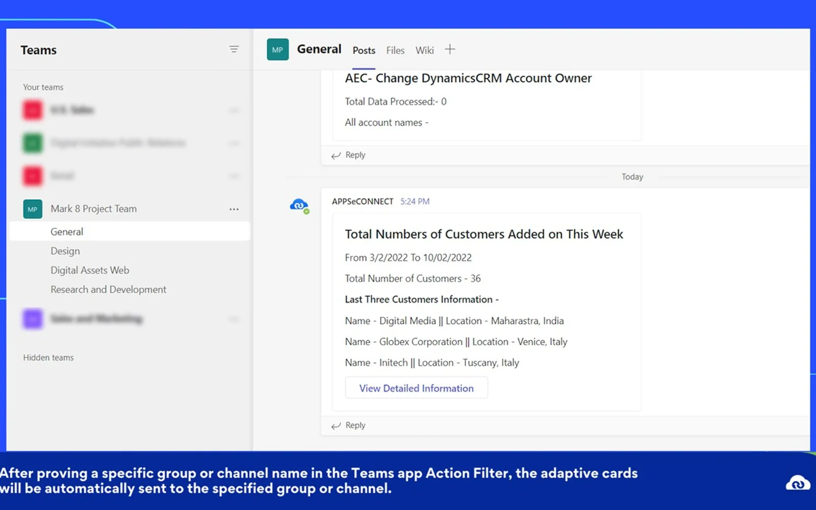The height and width of the screenshot is (510, 816).
Task: Open the Teams filter icon
Action: [x=234, y=49]
